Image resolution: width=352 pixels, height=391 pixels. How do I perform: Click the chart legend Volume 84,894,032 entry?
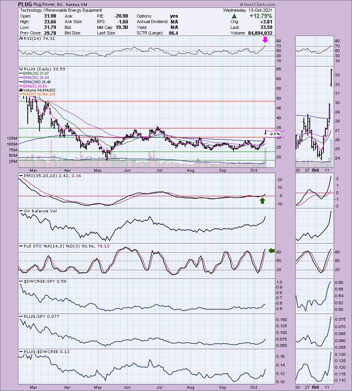38,90
